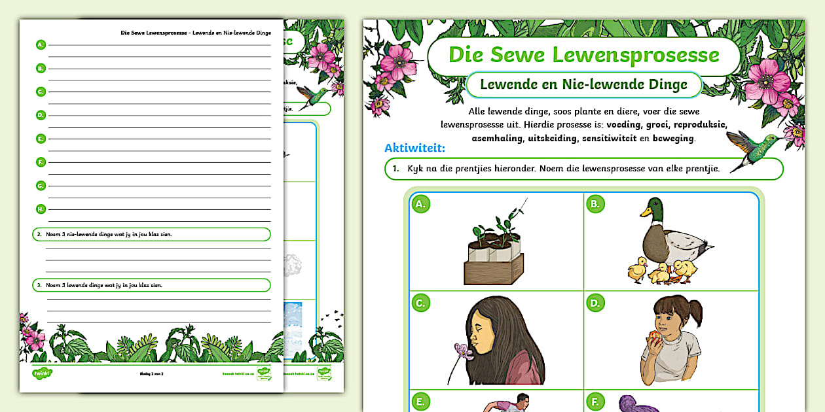Click the twinkl logo in the page footer
Image resolution: width=825 pixels, height=412 pixels.
pyautogui.click(x=43, y=373)
